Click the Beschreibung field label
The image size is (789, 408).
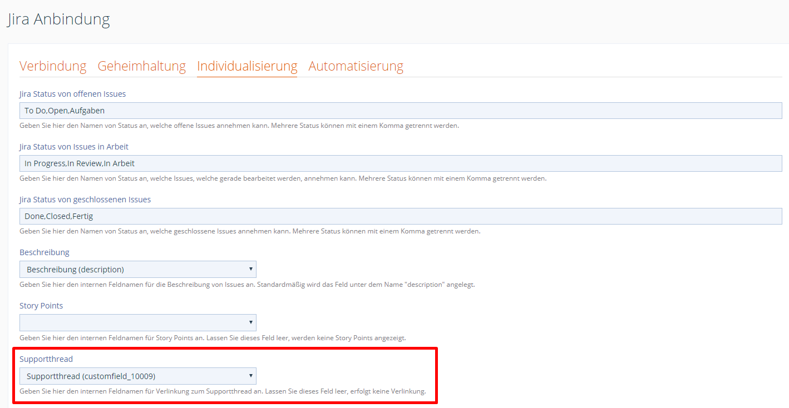(45, 252)
